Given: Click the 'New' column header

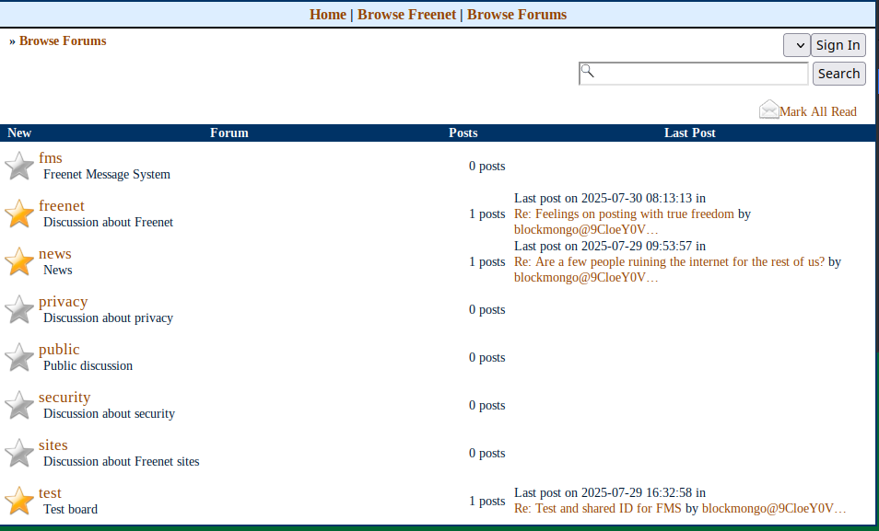Looking at the screenshot, I should click(x=19, y=133).
